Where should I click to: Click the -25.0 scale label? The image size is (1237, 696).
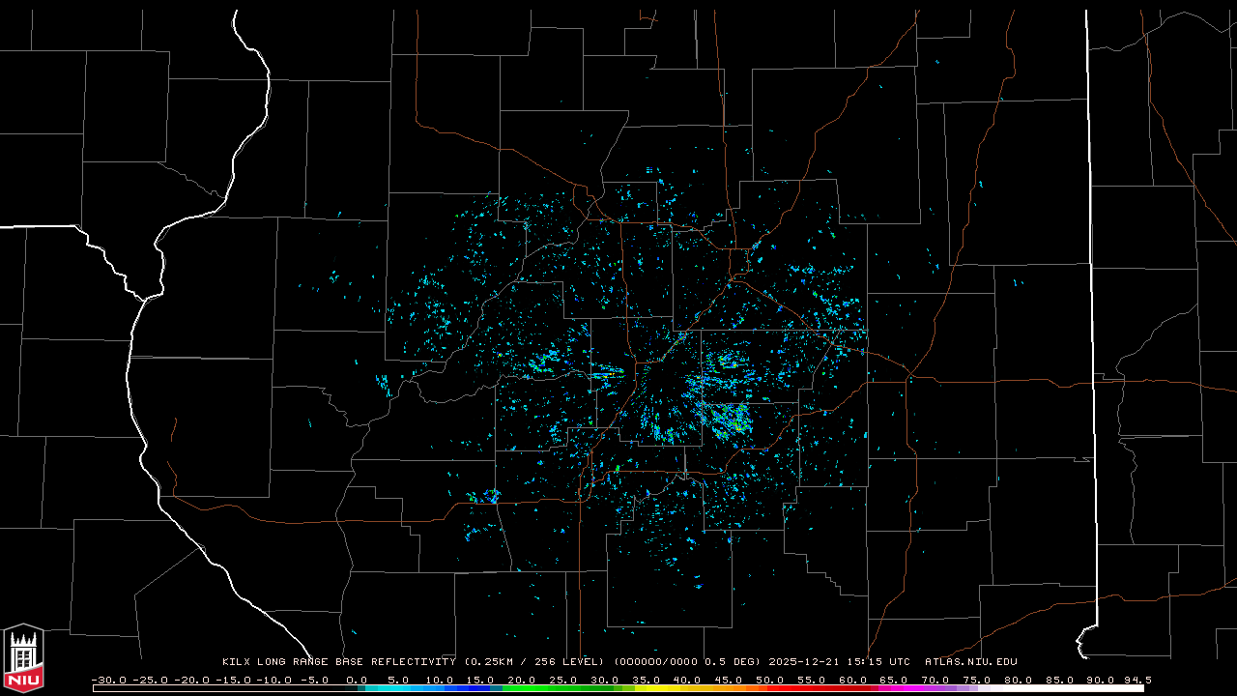coord(150,680)
